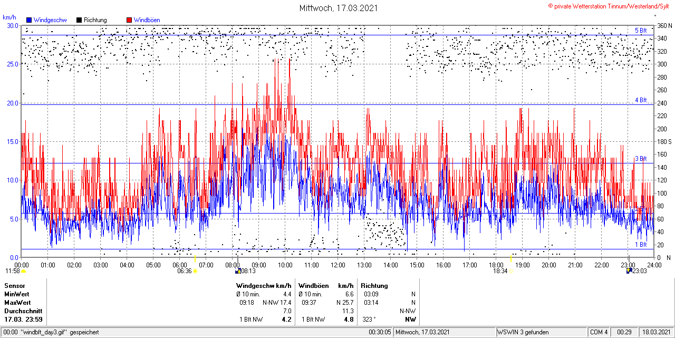Click the '18:00' time axis label

496,265
